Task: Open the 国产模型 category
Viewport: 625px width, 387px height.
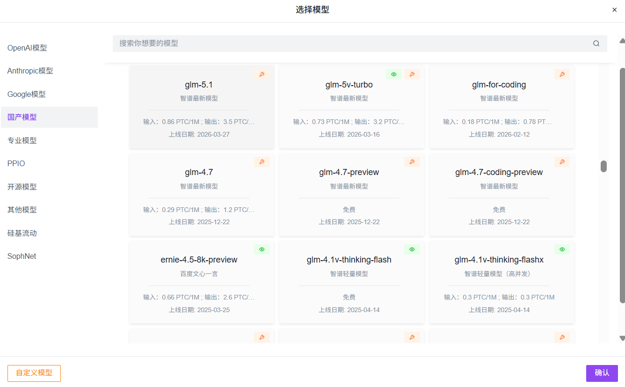Action: [21, 117]
